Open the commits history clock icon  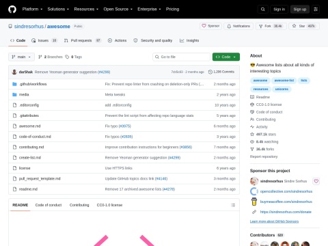pos(210,72)
